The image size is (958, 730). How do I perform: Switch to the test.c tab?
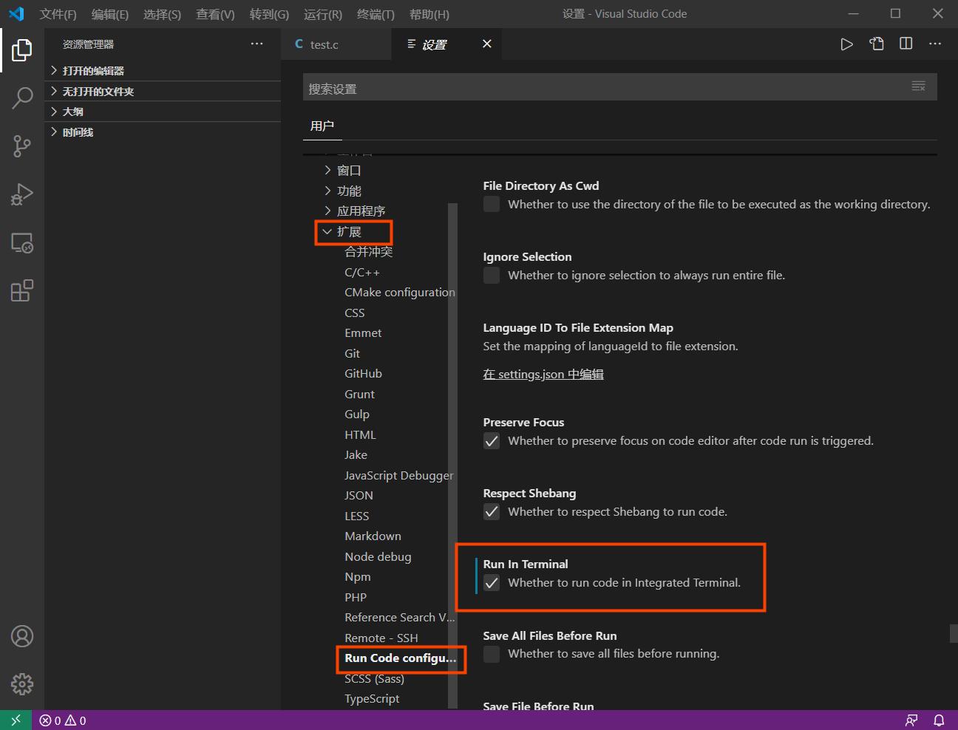click(x=323, y=44)
